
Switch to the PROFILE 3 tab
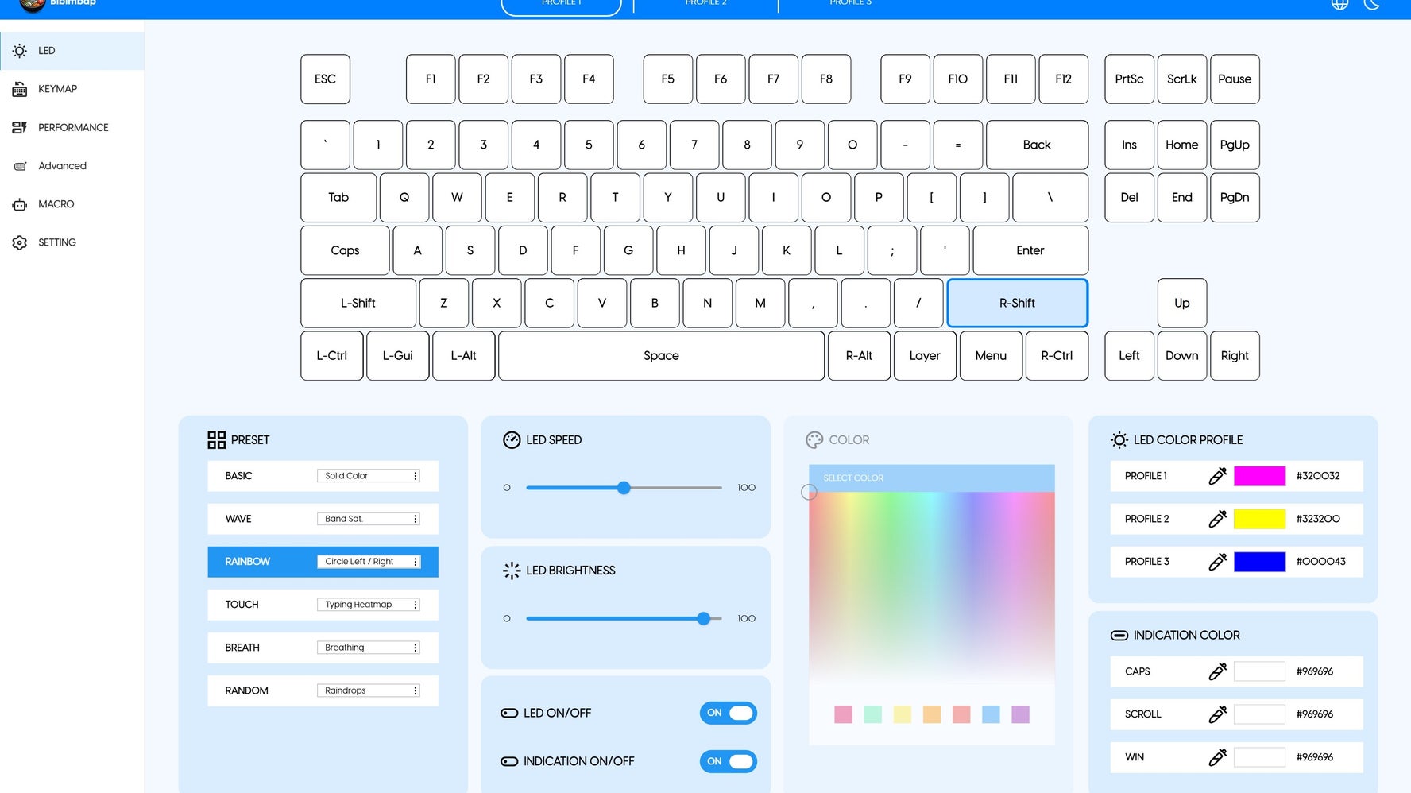coord(850,5)
